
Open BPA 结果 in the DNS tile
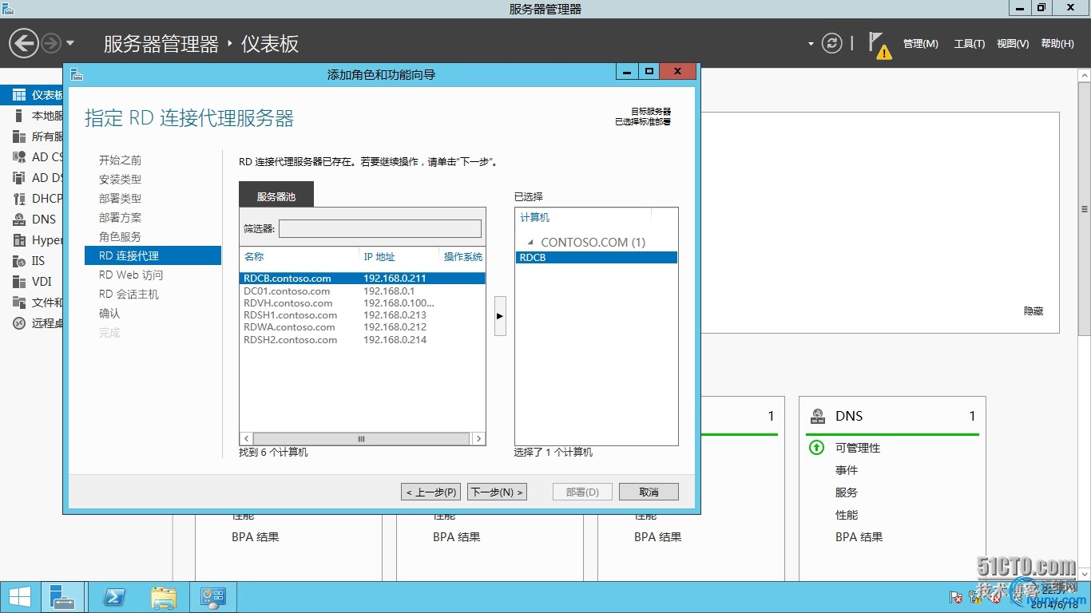[x=859, y=538]
